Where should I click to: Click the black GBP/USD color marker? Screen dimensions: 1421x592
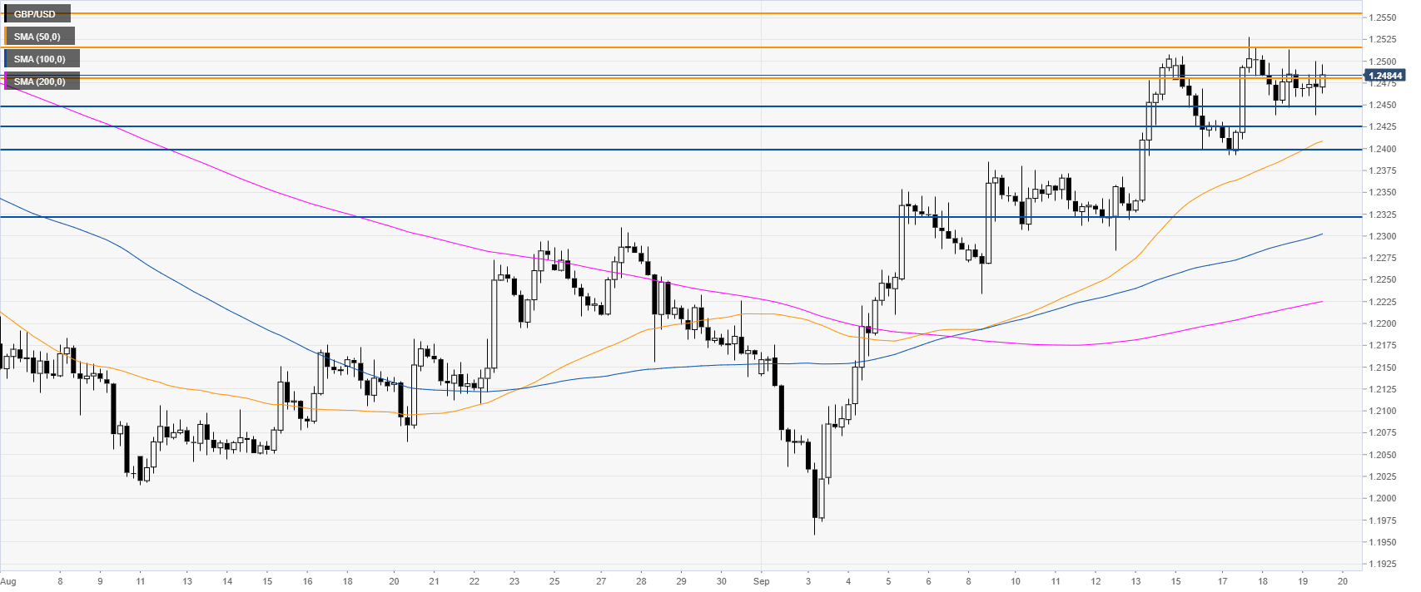pyautogui.click(x=6, y=14)
